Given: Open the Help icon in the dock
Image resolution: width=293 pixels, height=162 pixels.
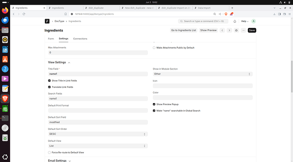Looking at the screenshot, I should (5, 69).
